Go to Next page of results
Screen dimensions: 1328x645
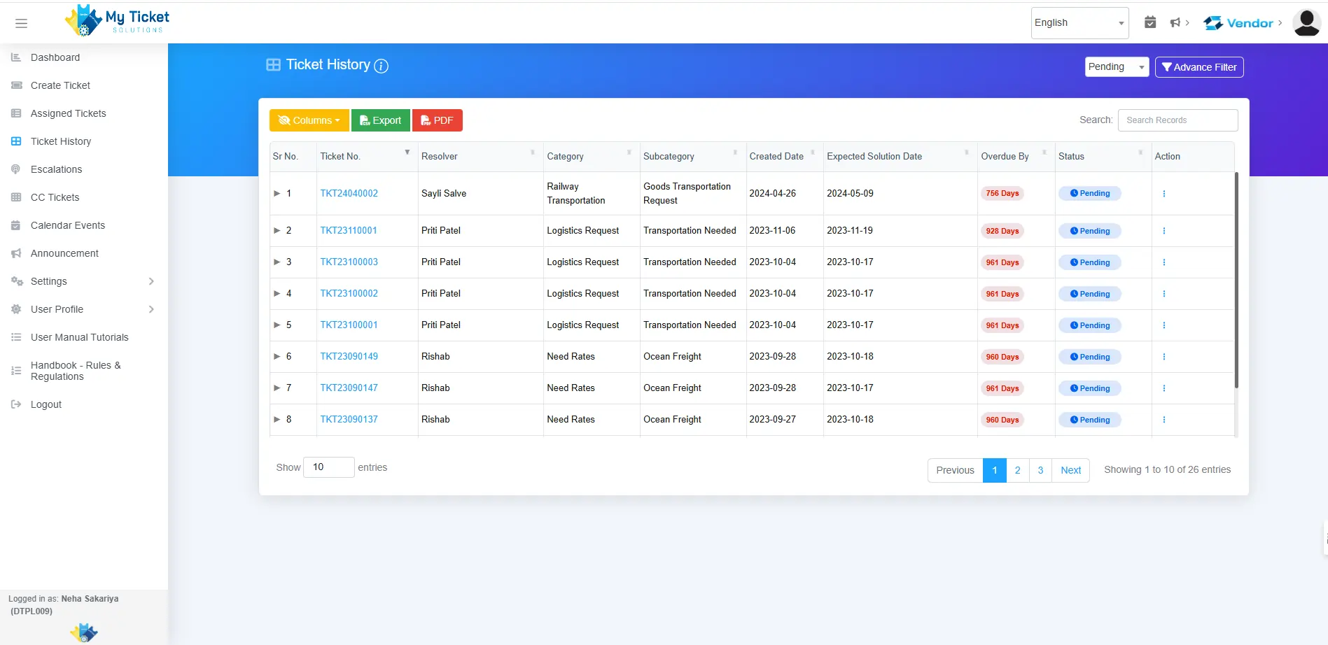click(1070, 470)
